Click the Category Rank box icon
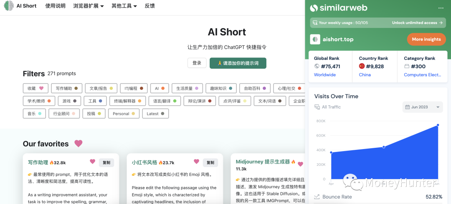This screenshot has height=204, width=451. (407, 66)
